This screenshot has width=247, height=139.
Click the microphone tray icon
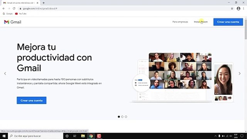tap(219, 136)
